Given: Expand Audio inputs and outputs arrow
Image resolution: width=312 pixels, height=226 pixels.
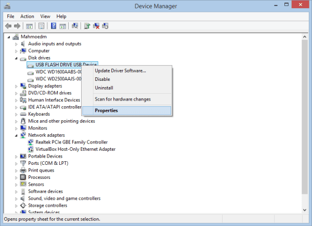Looking at the screenshot, I should (x=16, y=44).
